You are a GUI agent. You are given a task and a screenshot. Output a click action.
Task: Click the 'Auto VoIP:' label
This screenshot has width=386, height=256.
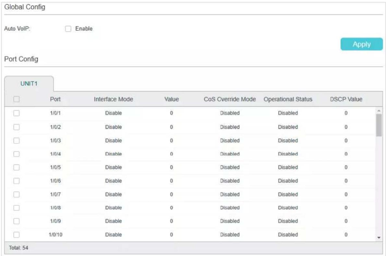[x=17, y=29]
